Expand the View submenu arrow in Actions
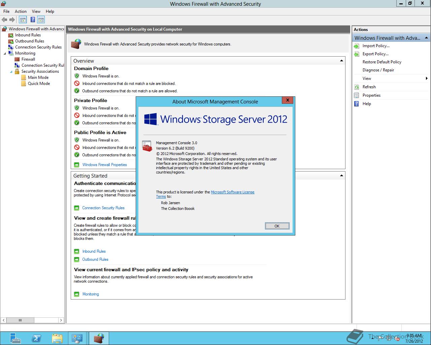This screenshot has height=345, width=431. coord(427,79)
